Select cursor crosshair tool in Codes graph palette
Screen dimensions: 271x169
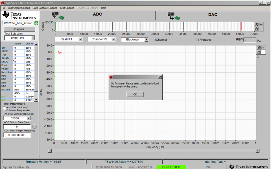pos(261,25)
